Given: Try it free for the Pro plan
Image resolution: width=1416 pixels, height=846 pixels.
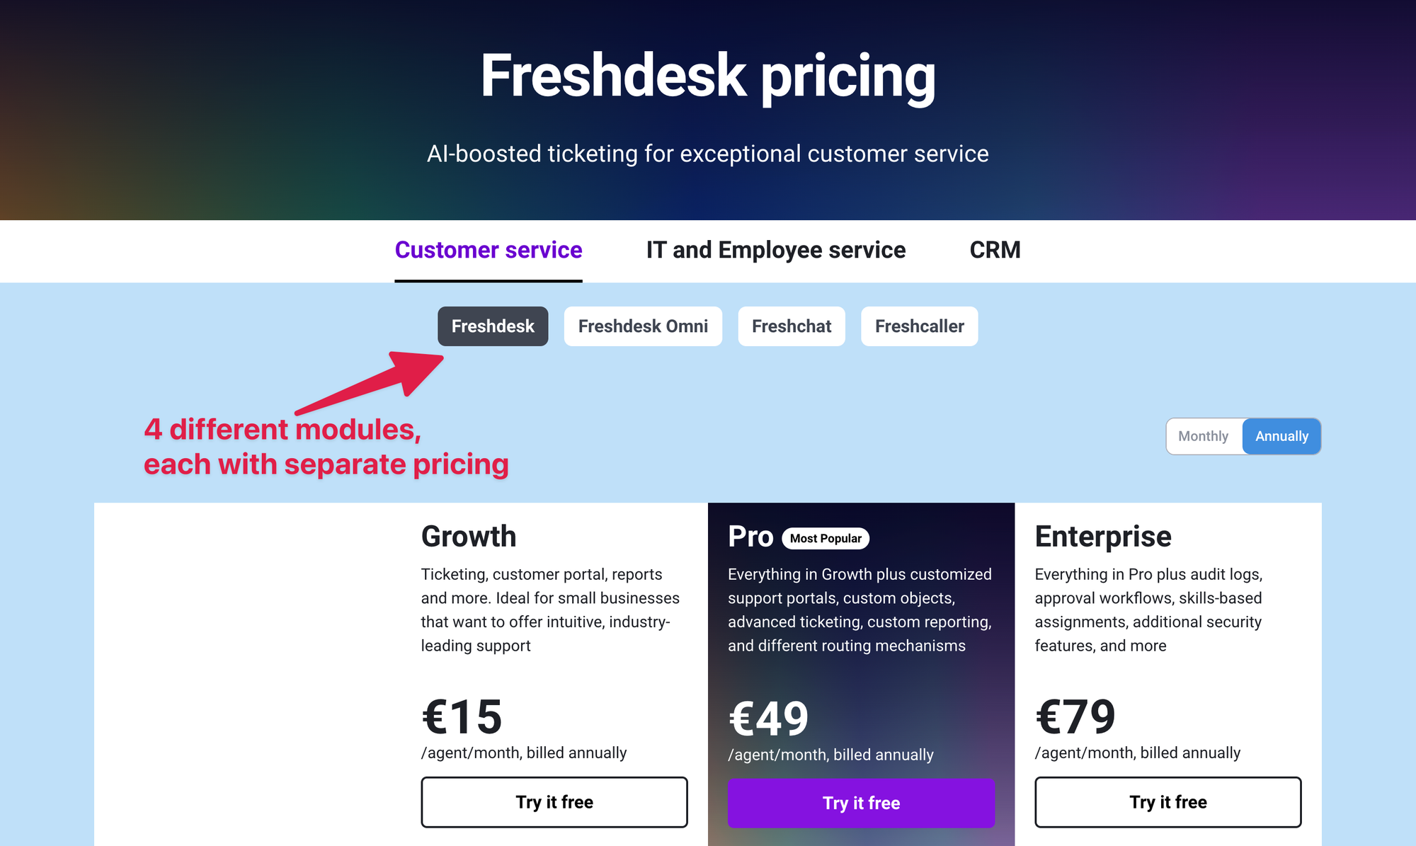Looking at the screenshot, I should (862, 803).
